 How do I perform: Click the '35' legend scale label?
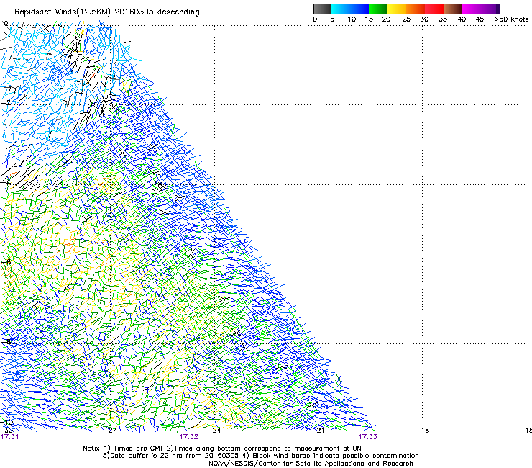click(443, 19)
